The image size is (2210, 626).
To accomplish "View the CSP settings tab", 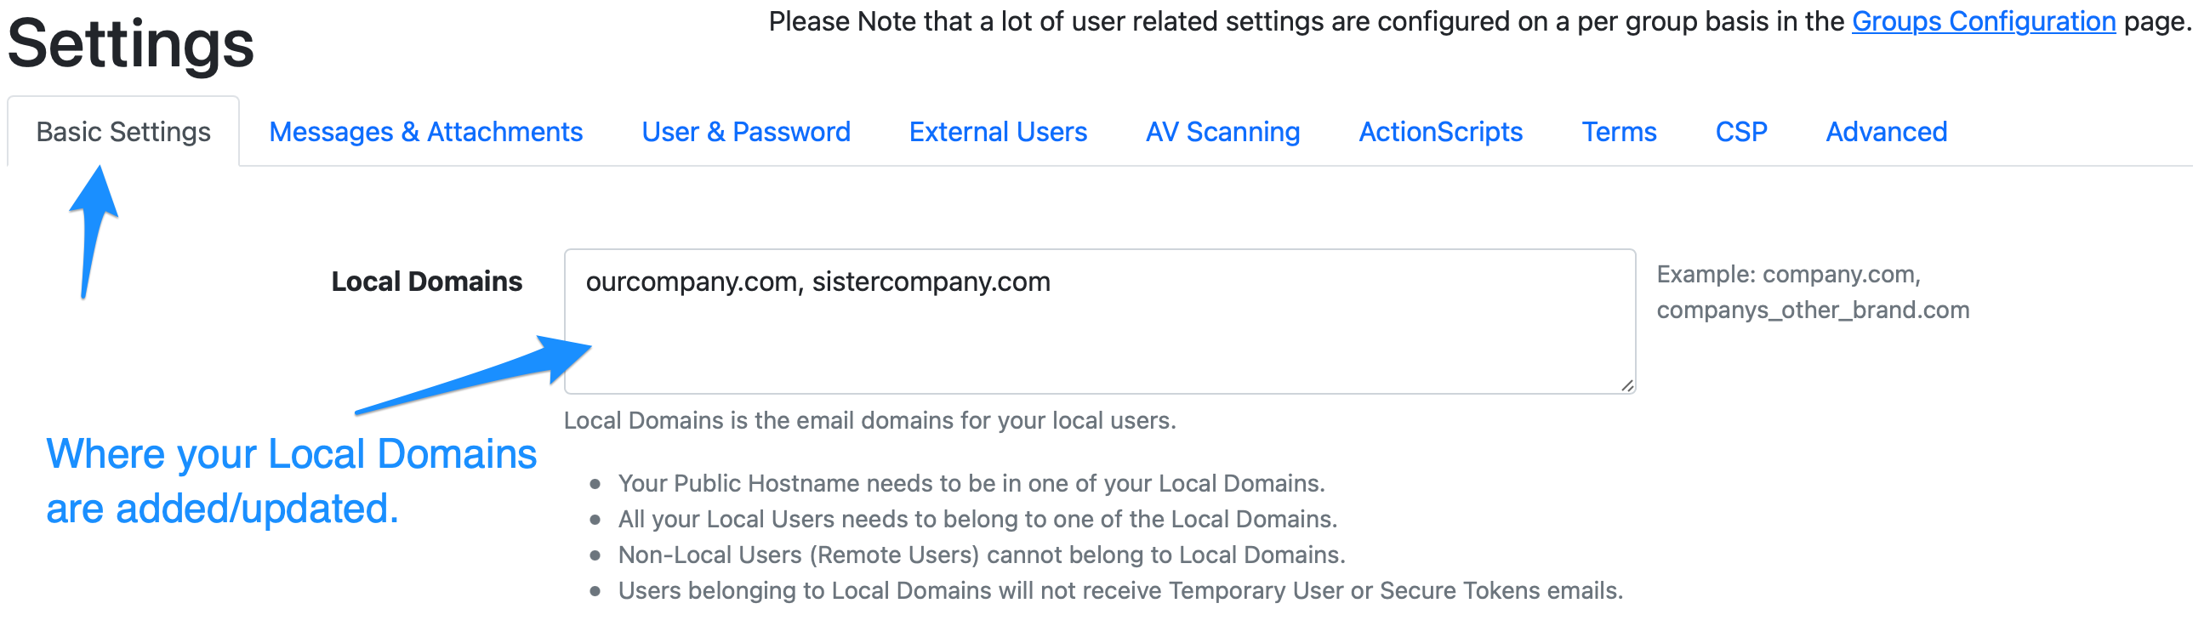I will (x=1740, y=132).
